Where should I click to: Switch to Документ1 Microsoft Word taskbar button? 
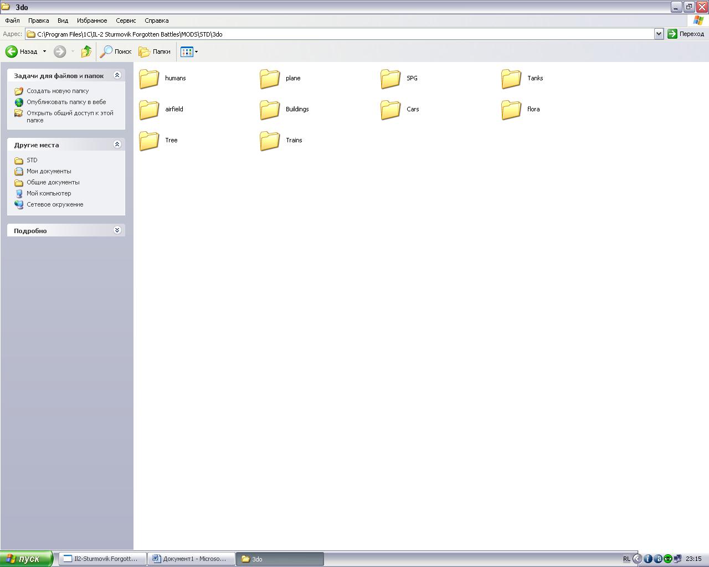point(191,559)
